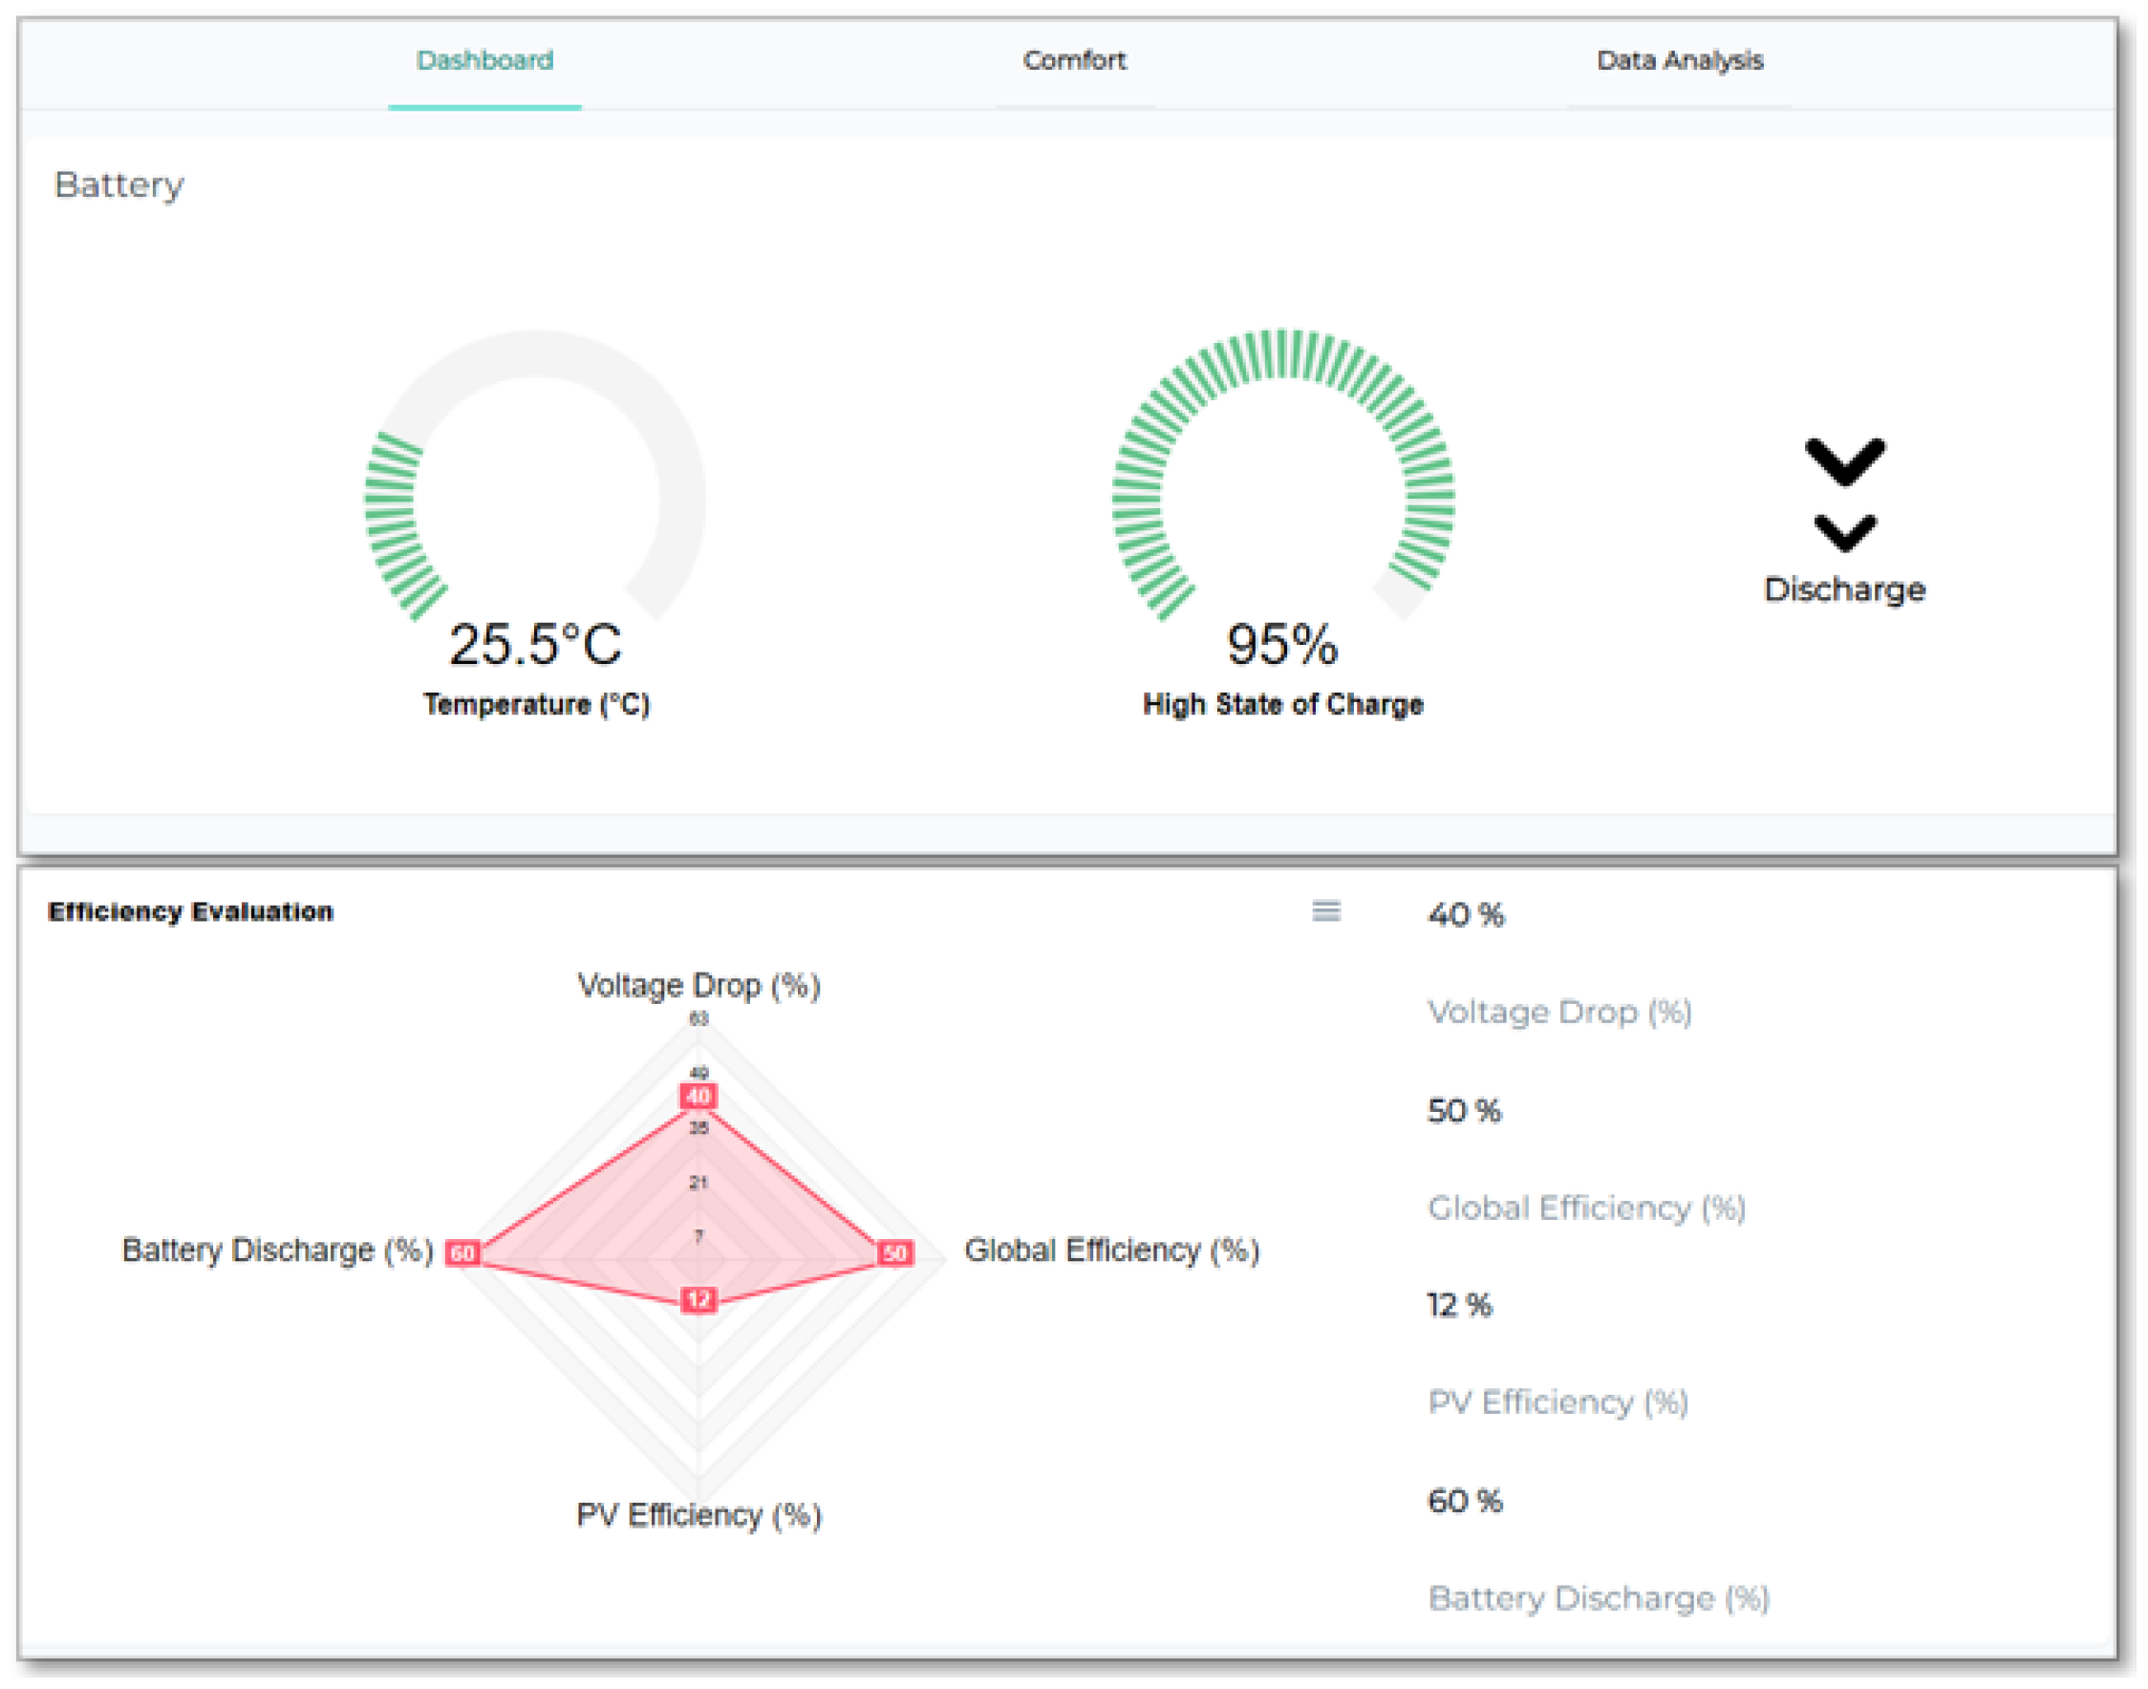Click the Global Efficiency (%) radar axis label
This screenshot has height=1689, width=2148.
1111,1250
